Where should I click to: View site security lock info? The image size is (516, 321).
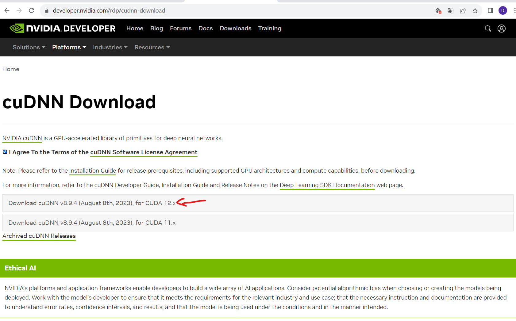[x=47, y=11]
